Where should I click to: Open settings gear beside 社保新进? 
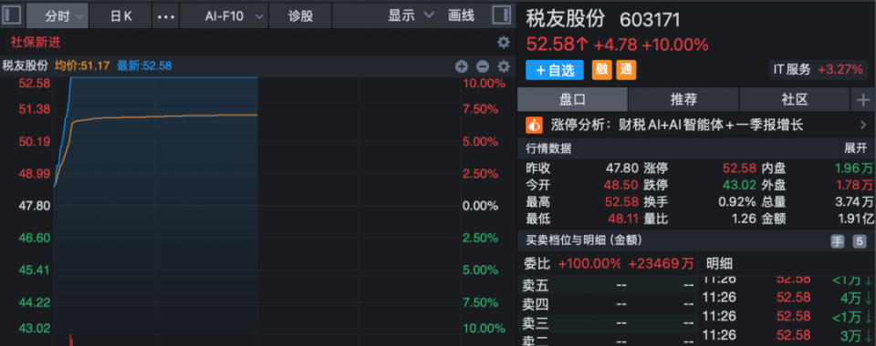(504, 43)
